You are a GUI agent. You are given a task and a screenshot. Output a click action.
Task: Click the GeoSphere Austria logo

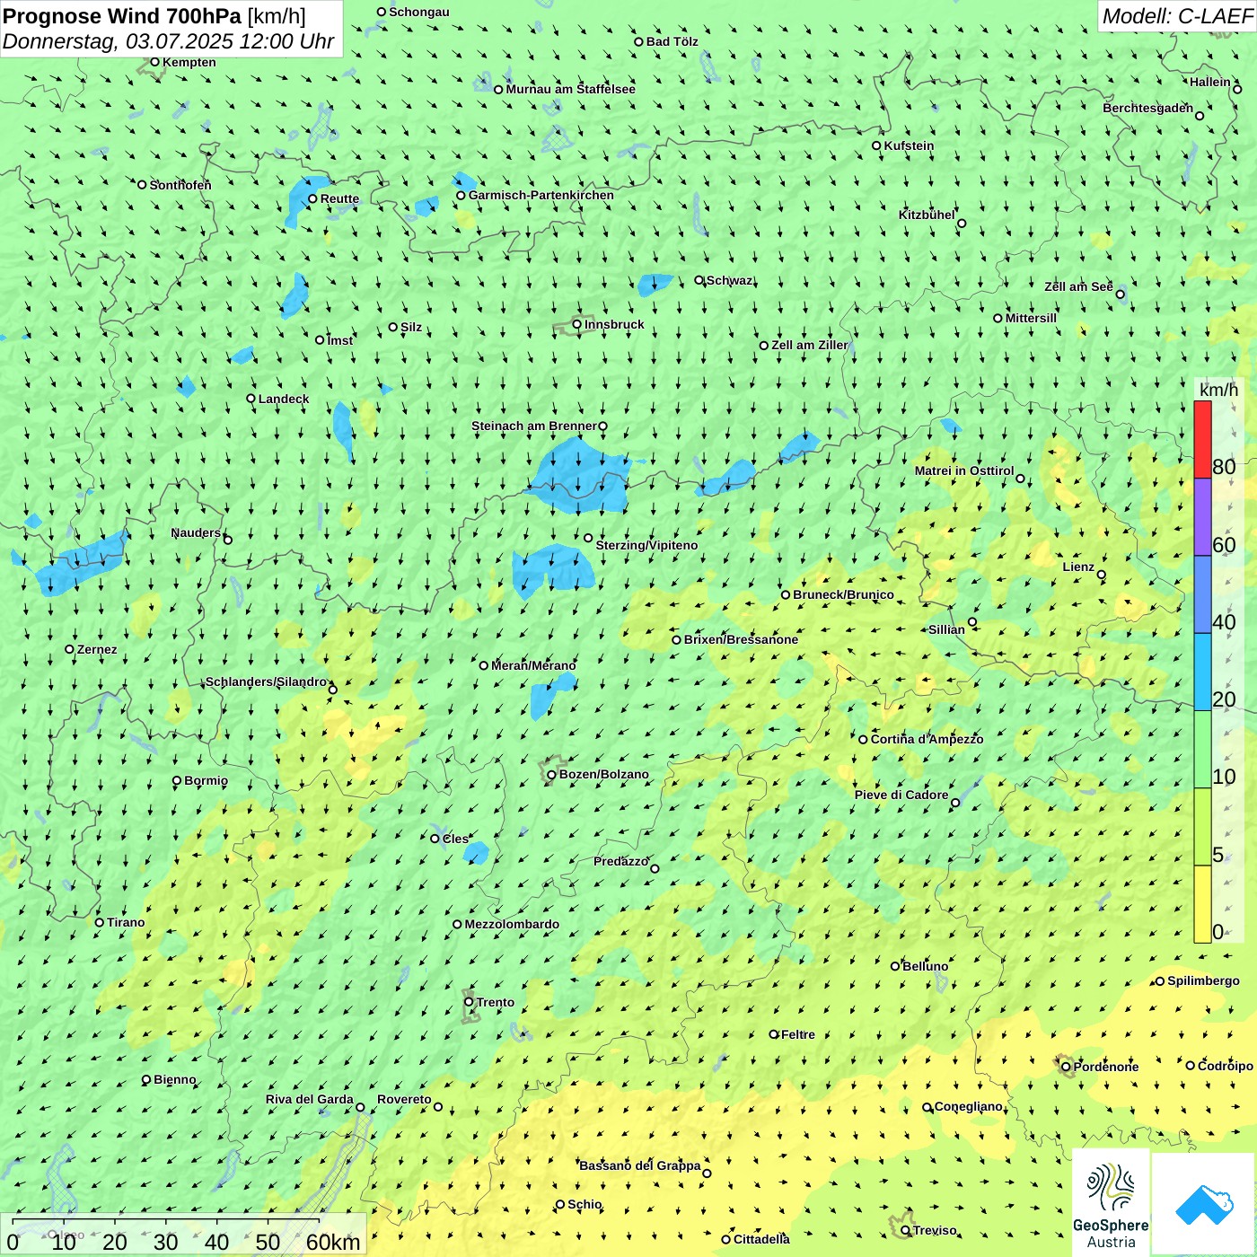pos(1111,1202)
